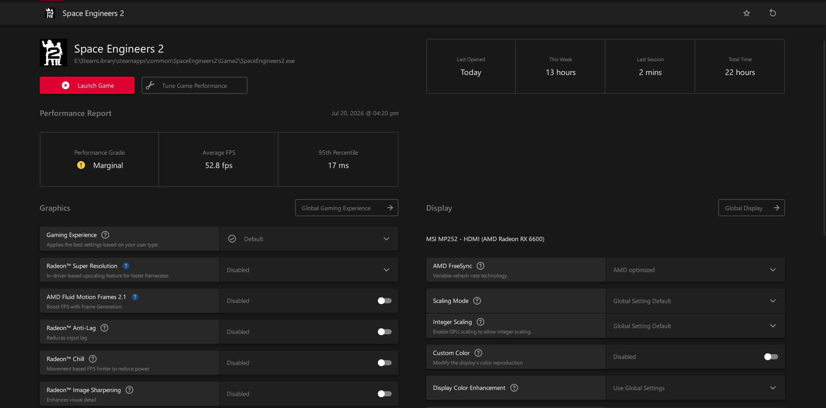Click Tune Game Performance button
The height and width of the screenshot is (408, 826).
click(x=195, y=85)
